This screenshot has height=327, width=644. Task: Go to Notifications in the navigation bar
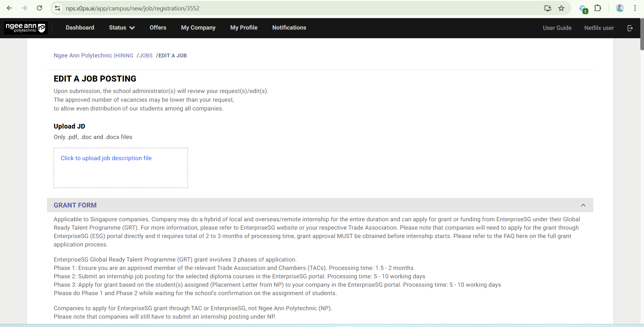[x=289, y=28]
